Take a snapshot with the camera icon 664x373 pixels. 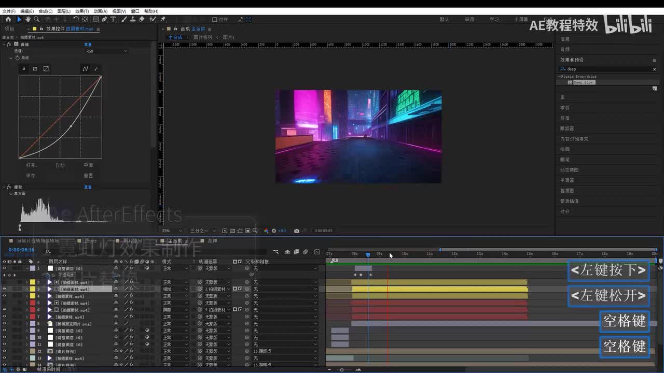[x=296, y=231]
